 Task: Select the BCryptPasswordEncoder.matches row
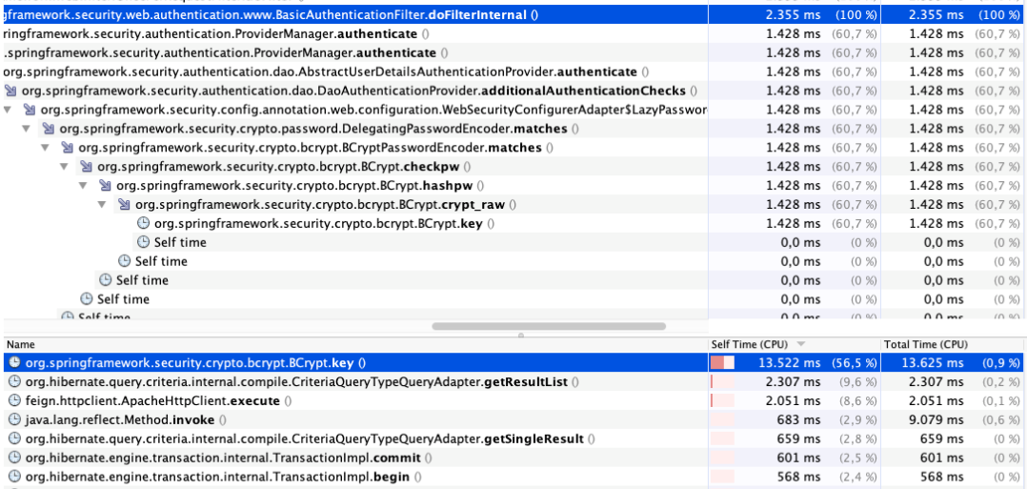(513, 148)
